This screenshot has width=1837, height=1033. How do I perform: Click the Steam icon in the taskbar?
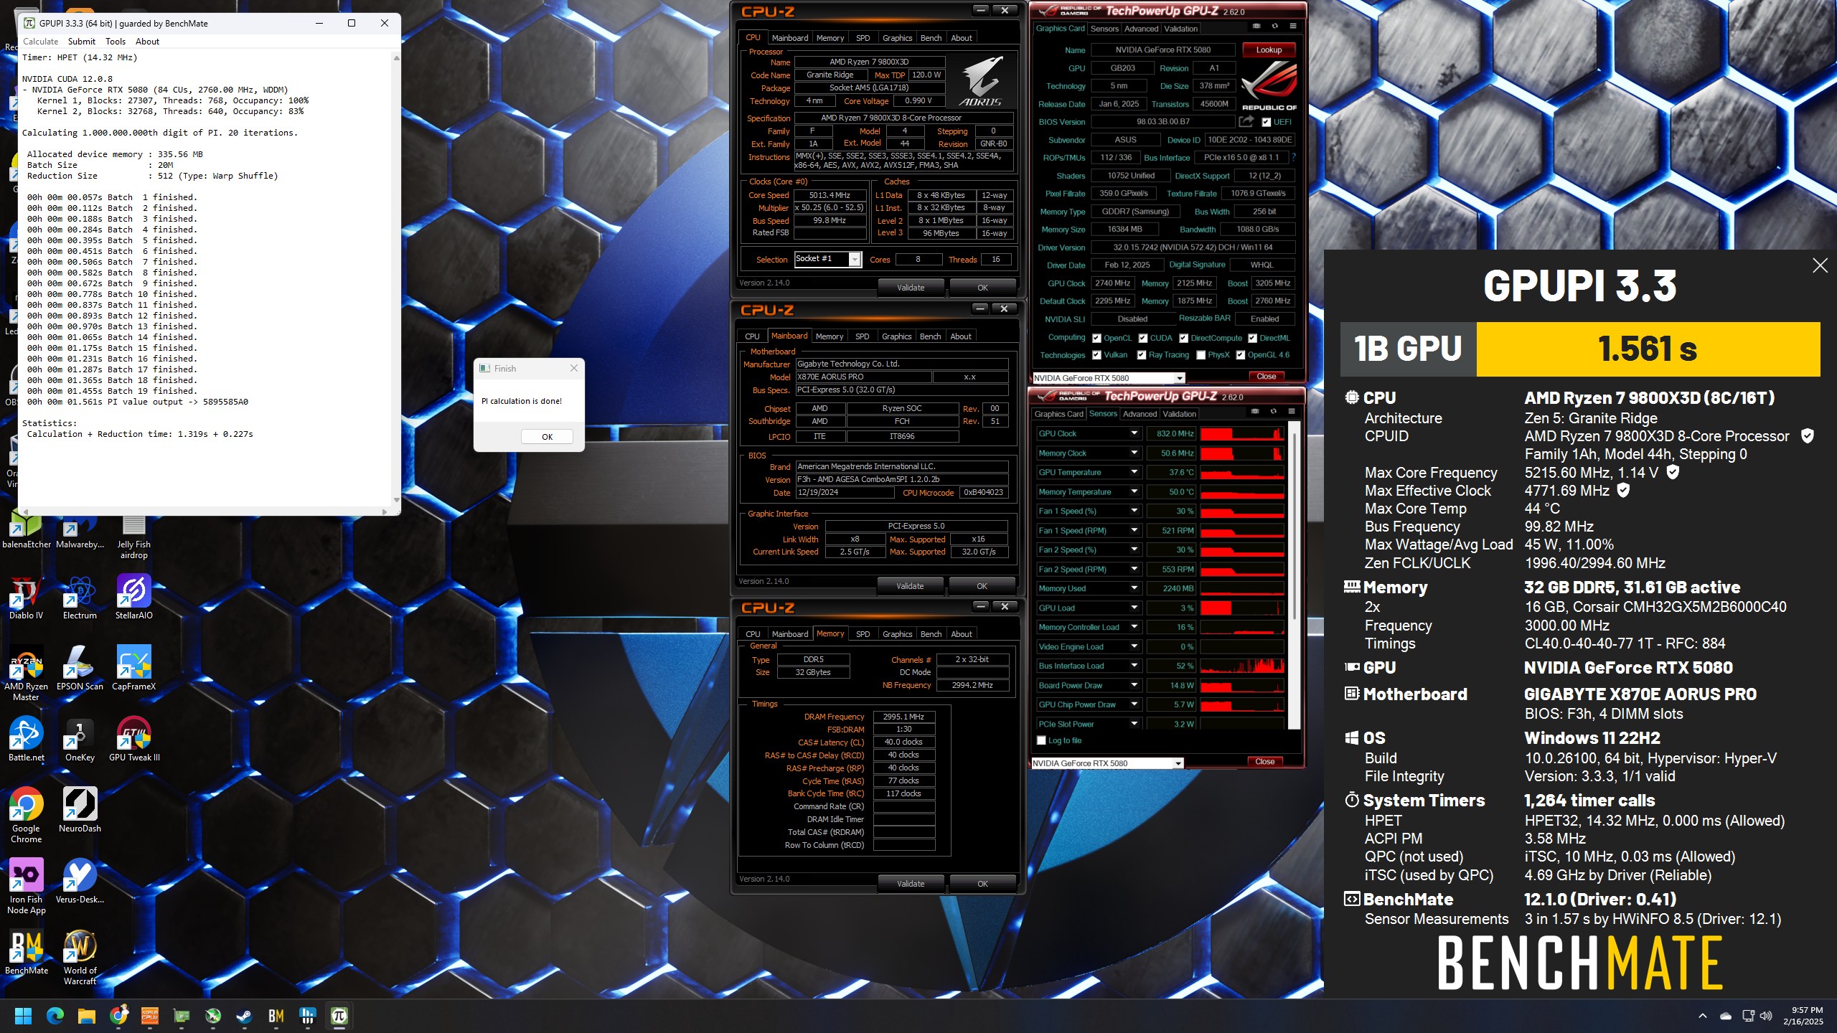[x=244, y=1016]
